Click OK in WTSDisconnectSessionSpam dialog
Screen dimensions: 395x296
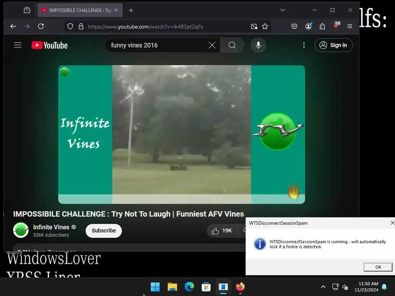pos(378,267)
